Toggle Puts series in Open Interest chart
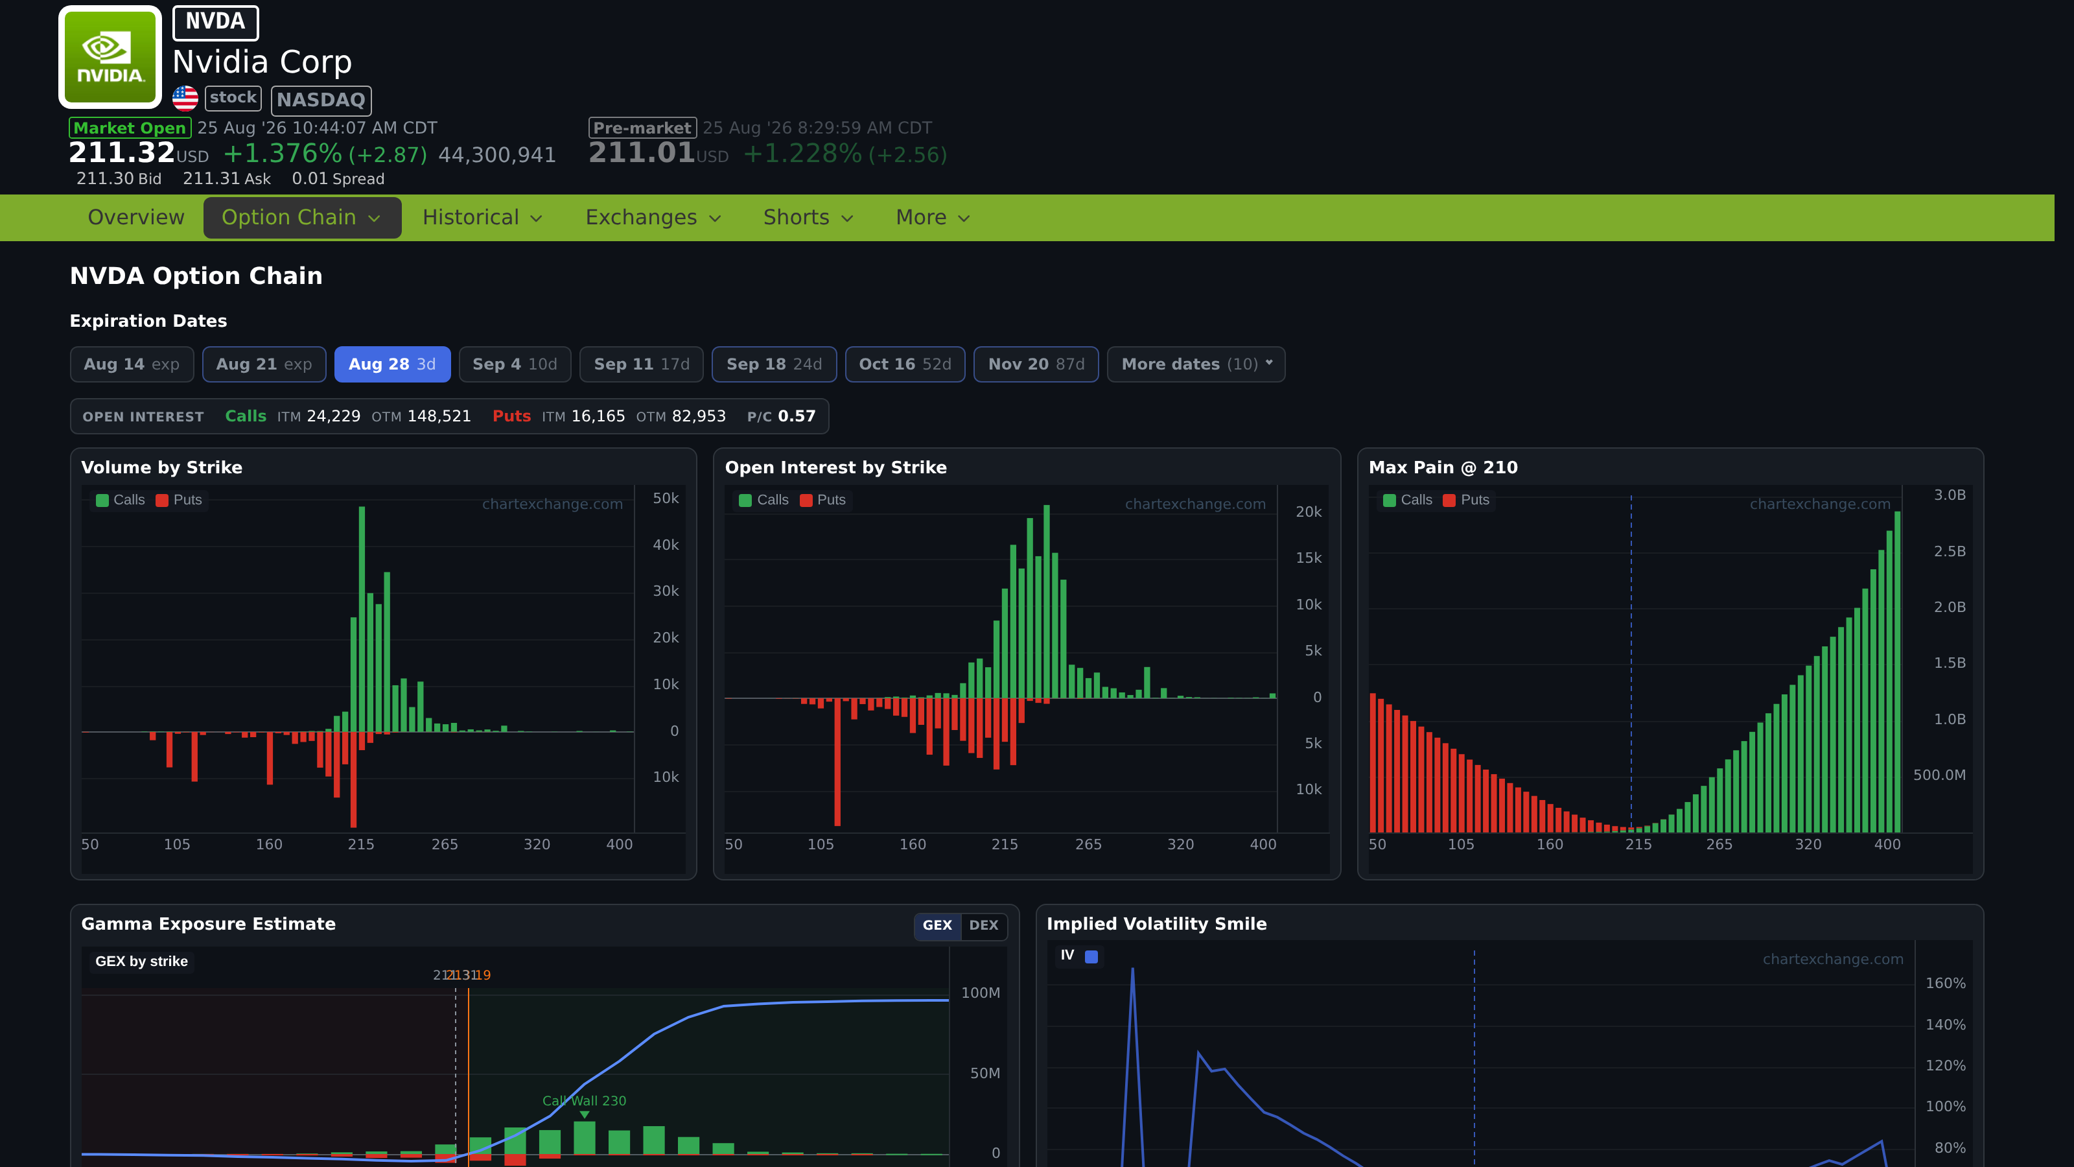This screenshot has width=2074, height=1167. tap(823, 500)
